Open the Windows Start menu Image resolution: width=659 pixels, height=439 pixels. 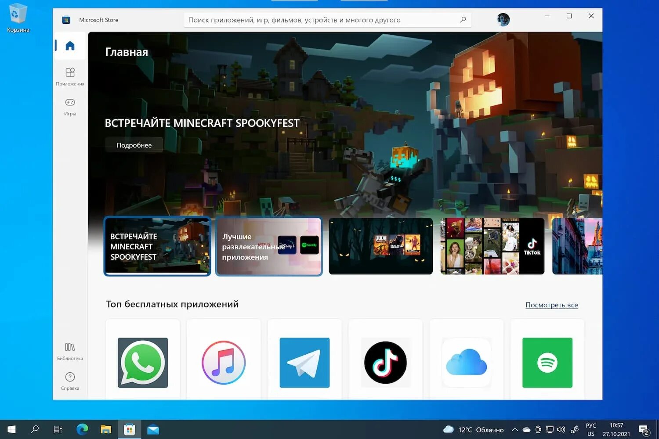(x=11, y=429)
